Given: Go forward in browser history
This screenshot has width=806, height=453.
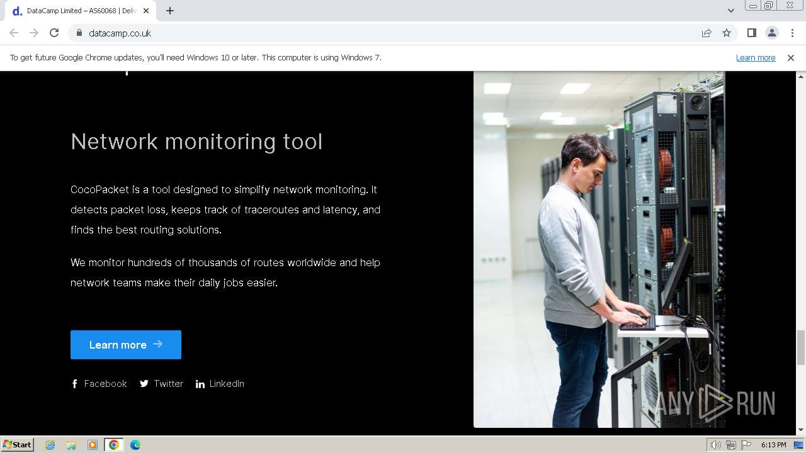Looking at the screenshot, I should point(34,33).
